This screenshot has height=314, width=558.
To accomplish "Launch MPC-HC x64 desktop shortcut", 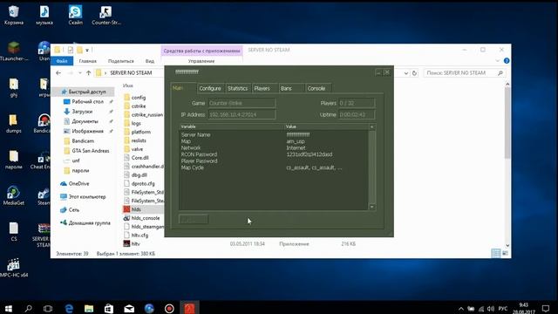I will pos(14,268).
